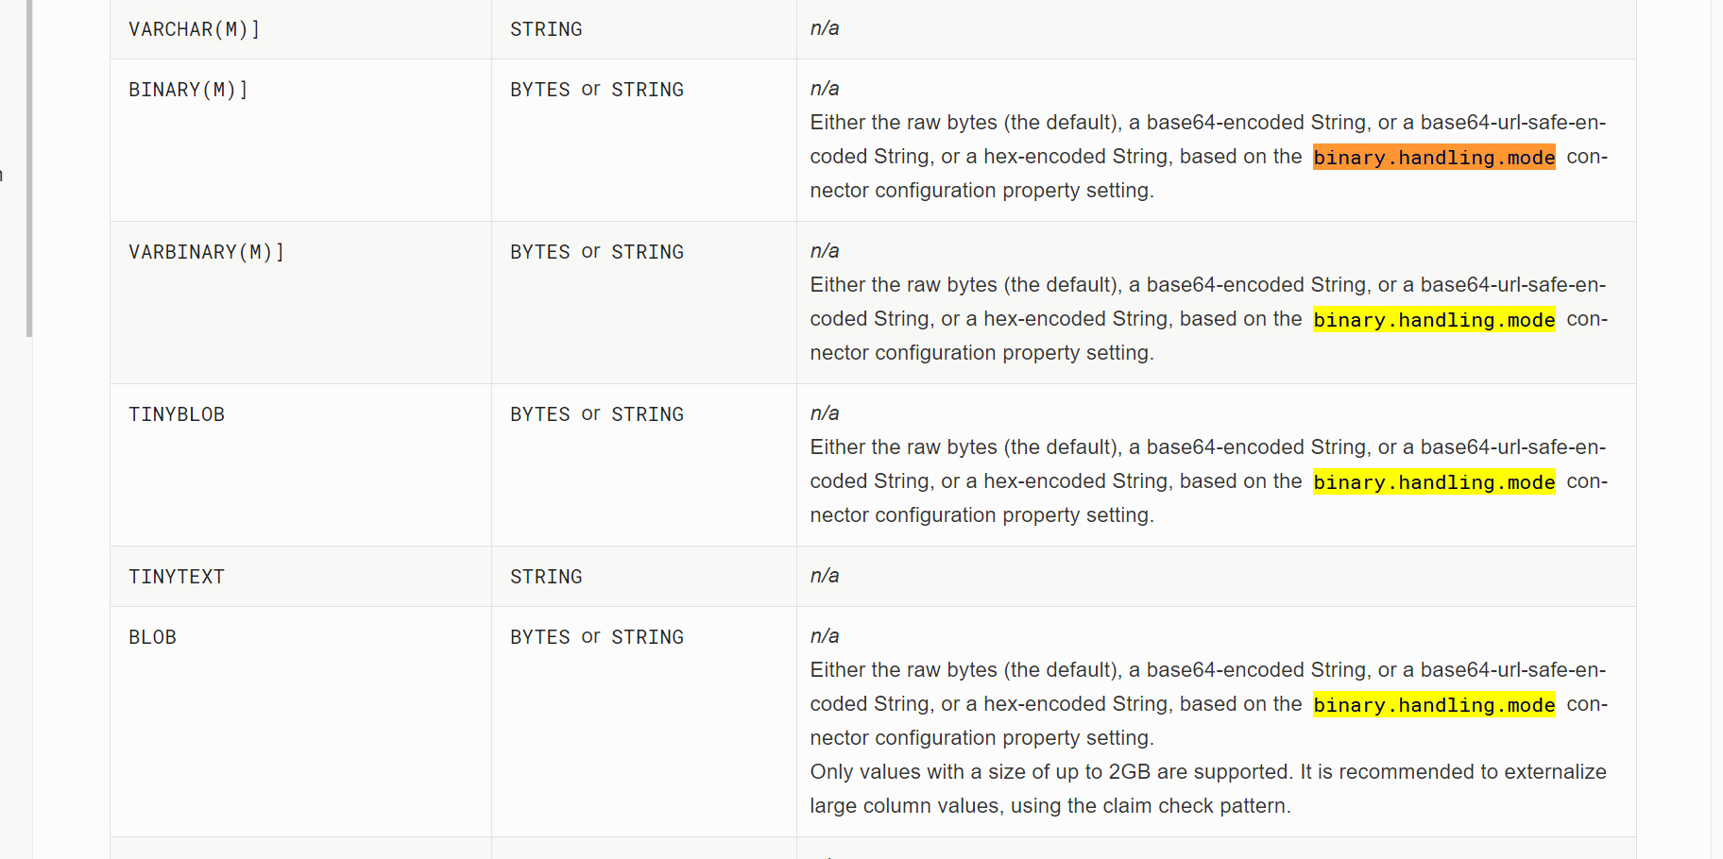This screenshot has width=1723, height=859.
Task: Select the VARBINARY(M)] type name
Action: 206,252
